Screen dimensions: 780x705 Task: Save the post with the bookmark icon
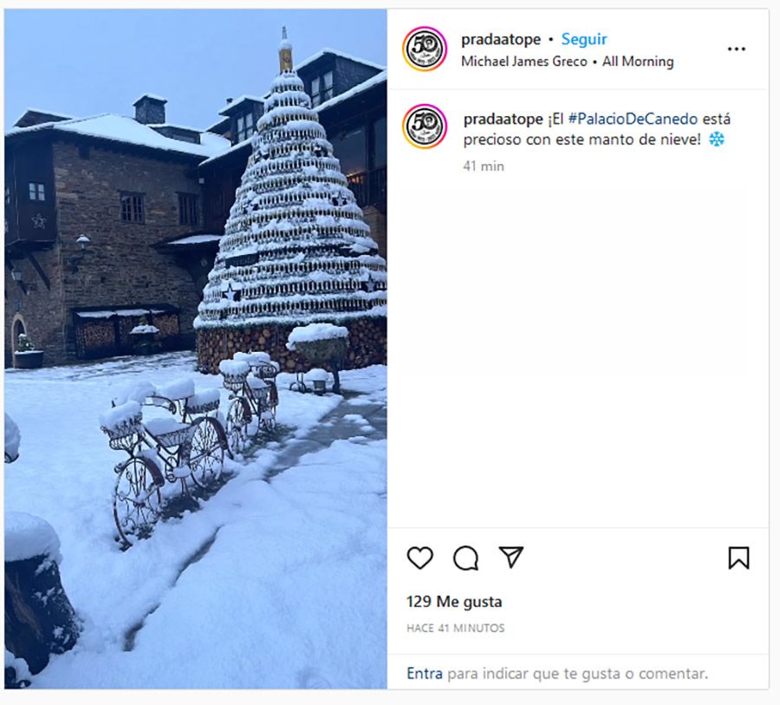pyautogui.click(x=738, y=558)
